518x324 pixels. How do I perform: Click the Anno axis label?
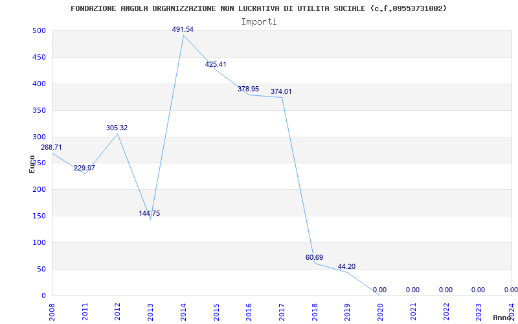(x=502, y=318)
